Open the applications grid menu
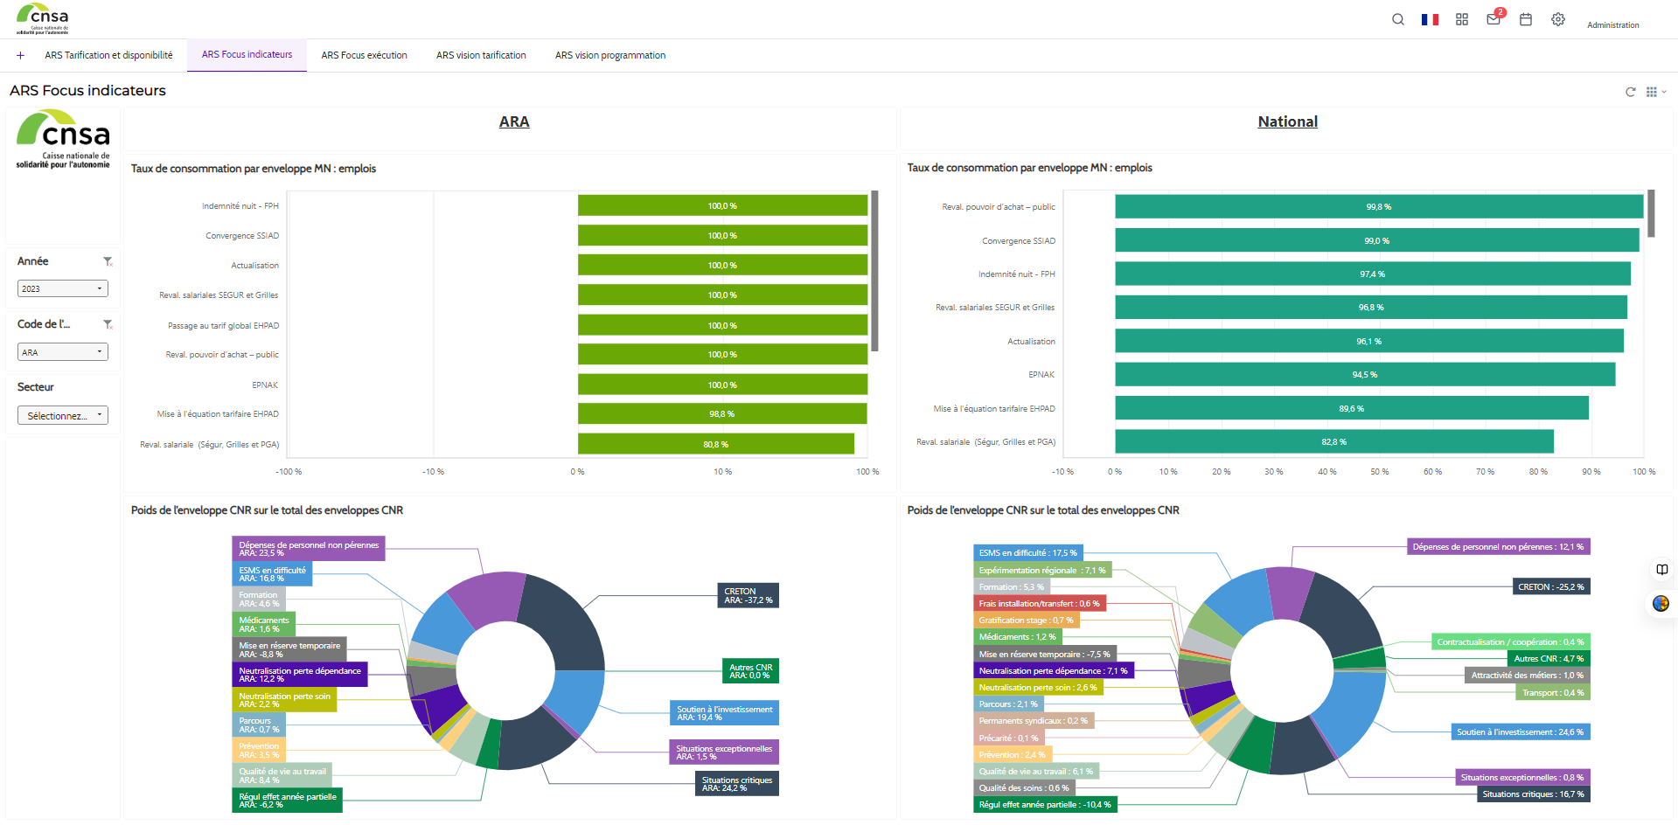The height and width of the screenshot is (825, 1678). [1462, 18]
